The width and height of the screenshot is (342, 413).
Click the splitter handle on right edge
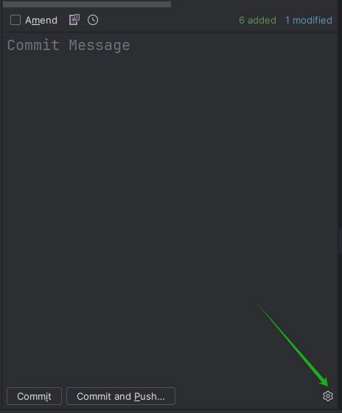340,241
